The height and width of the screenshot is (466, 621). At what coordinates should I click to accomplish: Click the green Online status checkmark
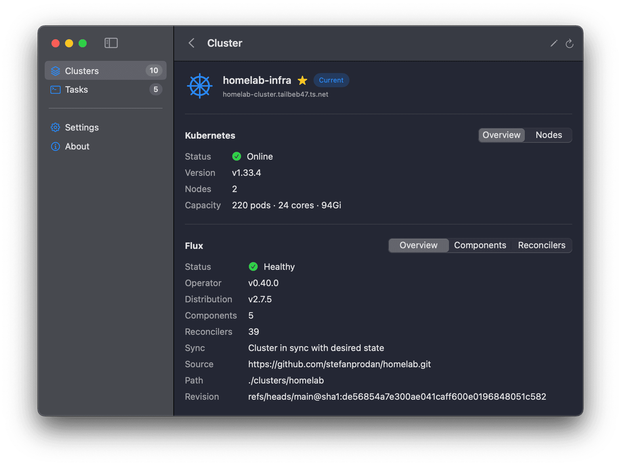tap(236, 156)
